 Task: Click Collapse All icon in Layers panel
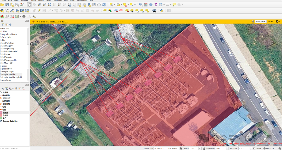point(20,89)
